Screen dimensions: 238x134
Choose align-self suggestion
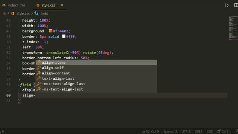[96, 68]
